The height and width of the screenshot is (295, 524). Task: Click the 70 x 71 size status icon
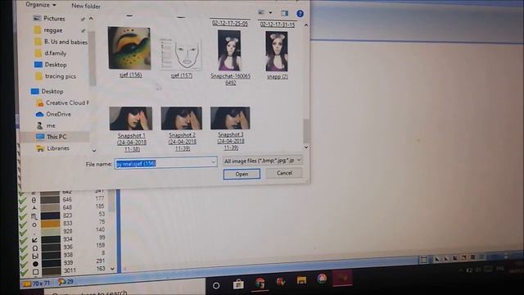tap(27, 284)
